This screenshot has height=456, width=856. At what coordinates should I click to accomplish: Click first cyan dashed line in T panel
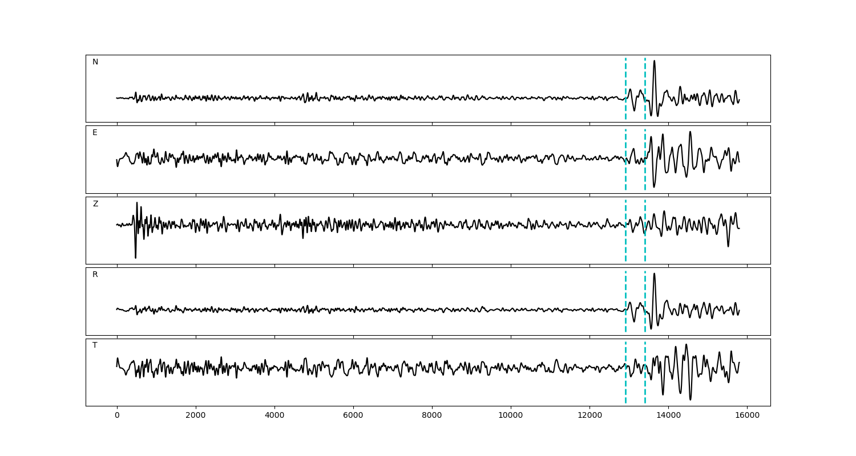tap(625, 388)
